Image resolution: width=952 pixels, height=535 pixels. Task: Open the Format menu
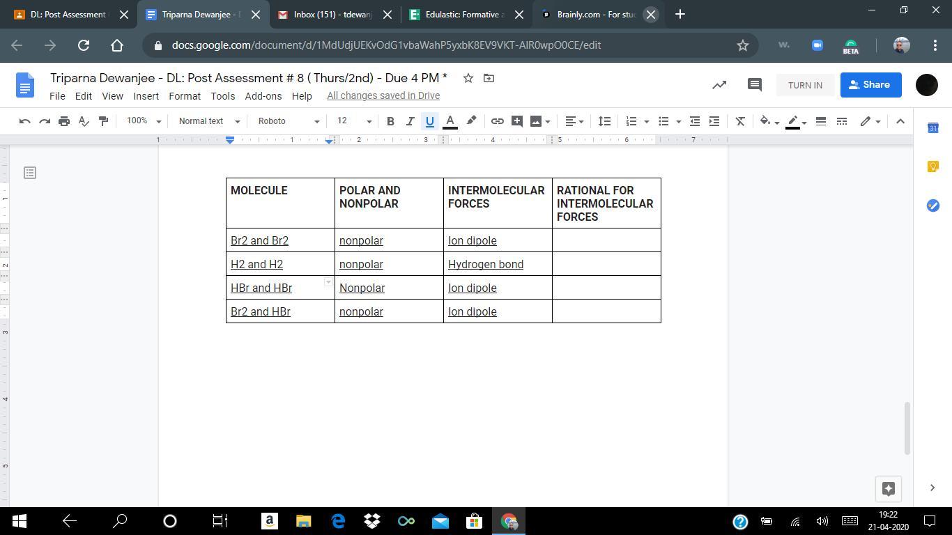pos(184,96)
